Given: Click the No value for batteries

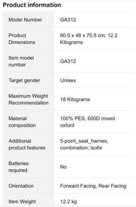Looking at the screenshot, I should [x=63, y=167].
